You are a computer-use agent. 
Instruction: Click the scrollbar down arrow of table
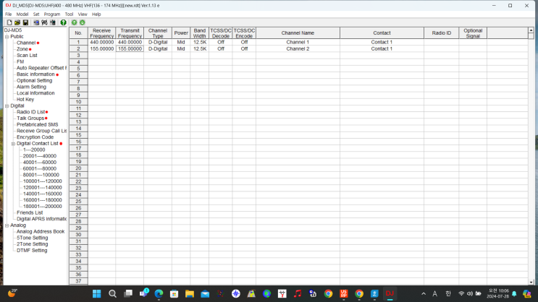[531, 282]
